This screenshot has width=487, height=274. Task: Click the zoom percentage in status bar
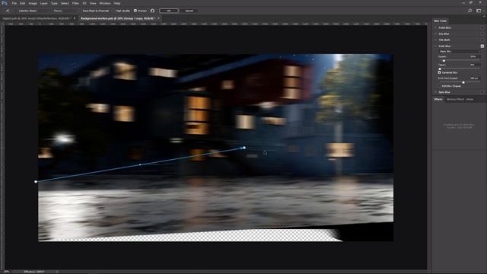tap(7, 272)
